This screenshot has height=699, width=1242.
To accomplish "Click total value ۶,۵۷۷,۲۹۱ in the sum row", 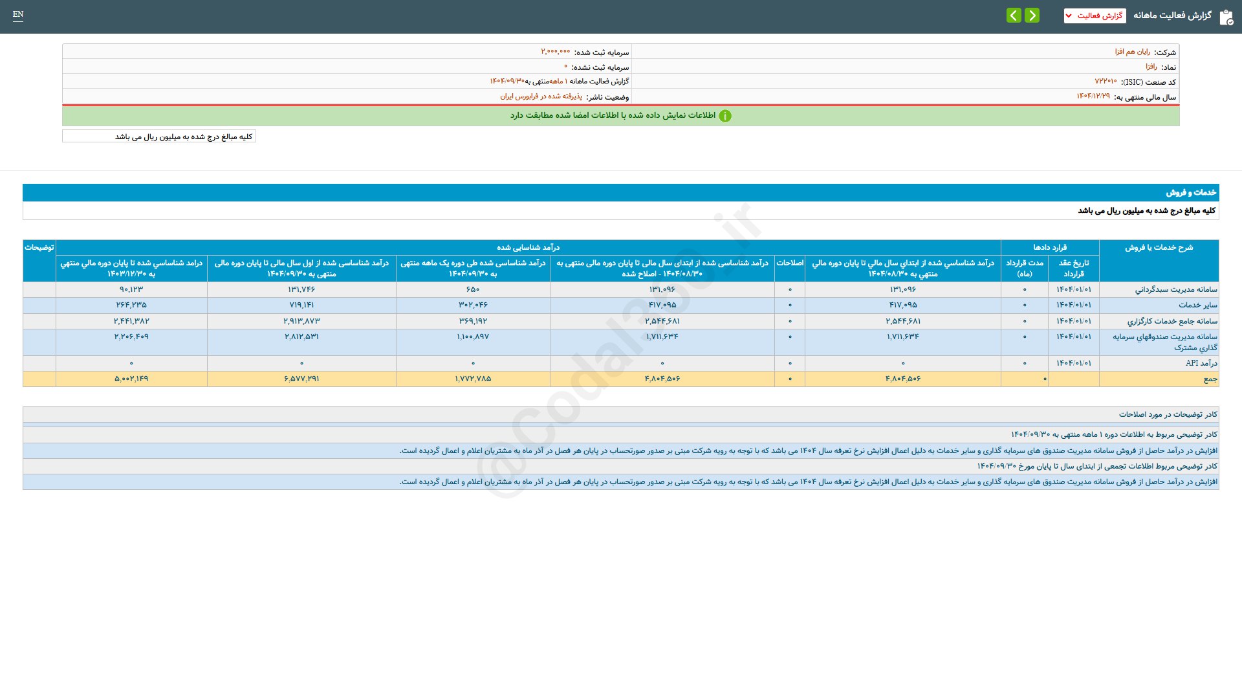I will coord(301,379).
